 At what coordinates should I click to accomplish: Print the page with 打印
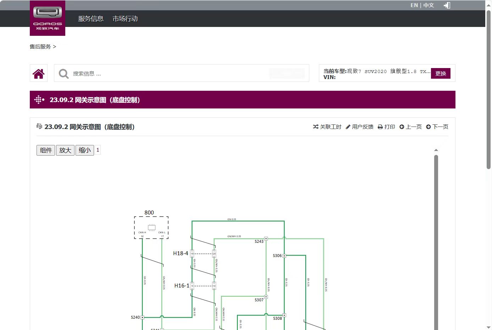click(x=386, y=127)
